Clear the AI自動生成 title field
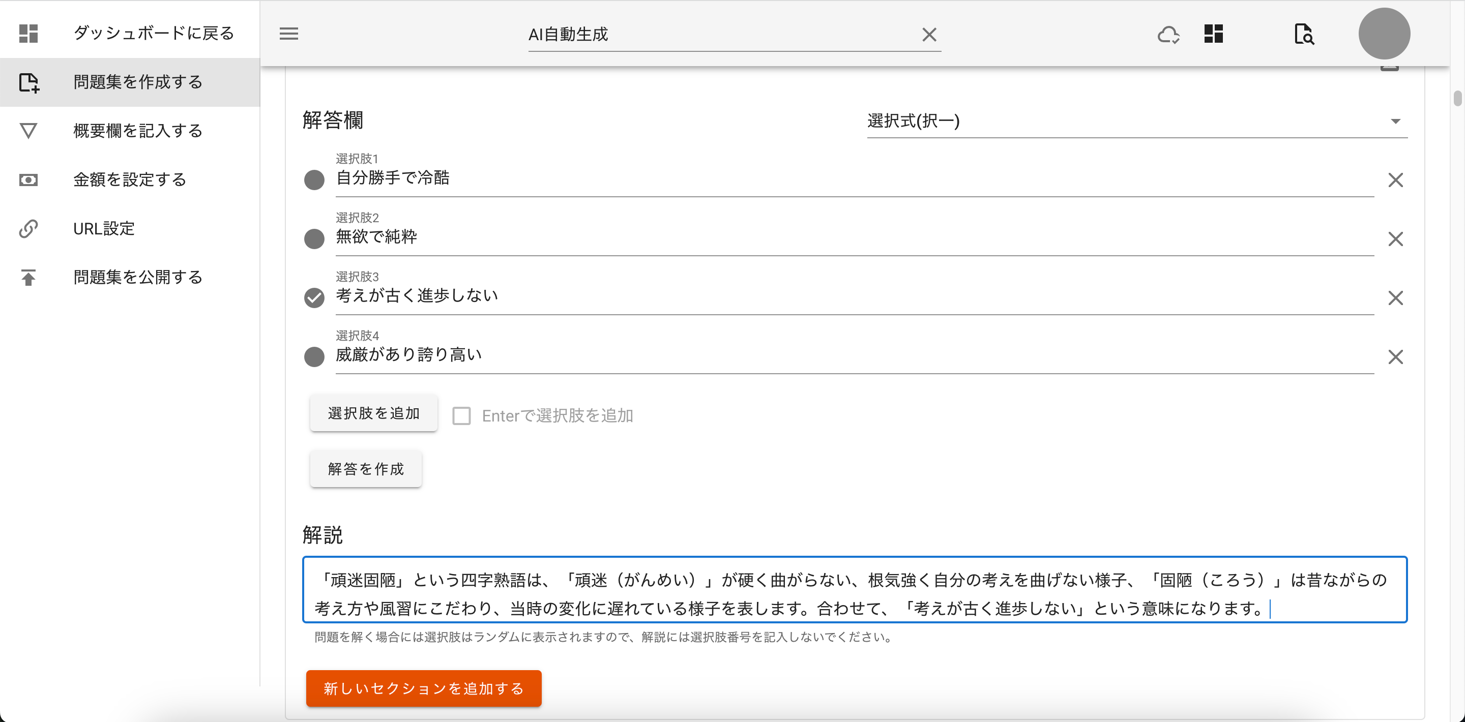 coord(929,35)
